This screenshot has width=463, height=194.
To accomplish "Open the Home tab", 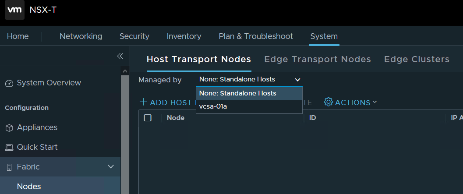I will 18,36.
